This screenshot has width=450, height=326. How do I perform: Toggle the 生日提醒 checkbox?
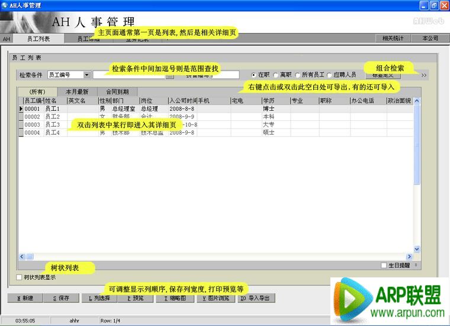[384, 265]
